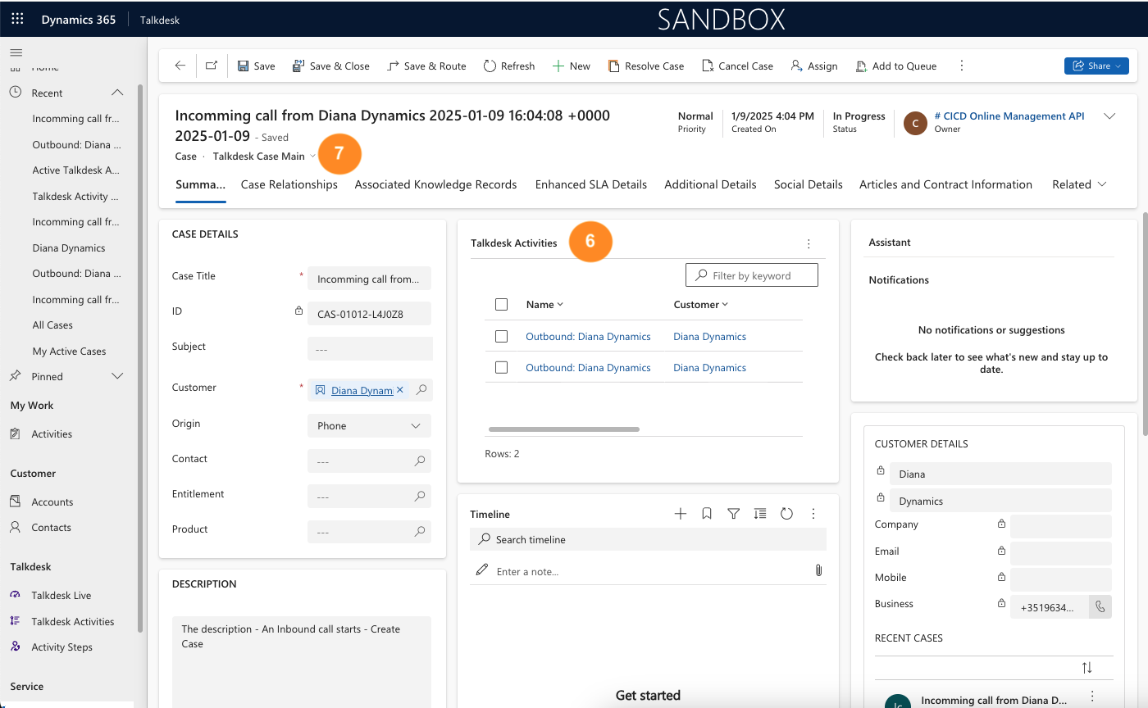Create a New case record
Screen dimensions: 1148x708
tap(571, 66)
